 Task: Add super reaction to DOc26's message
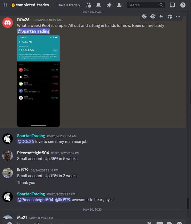pos(153,16)
